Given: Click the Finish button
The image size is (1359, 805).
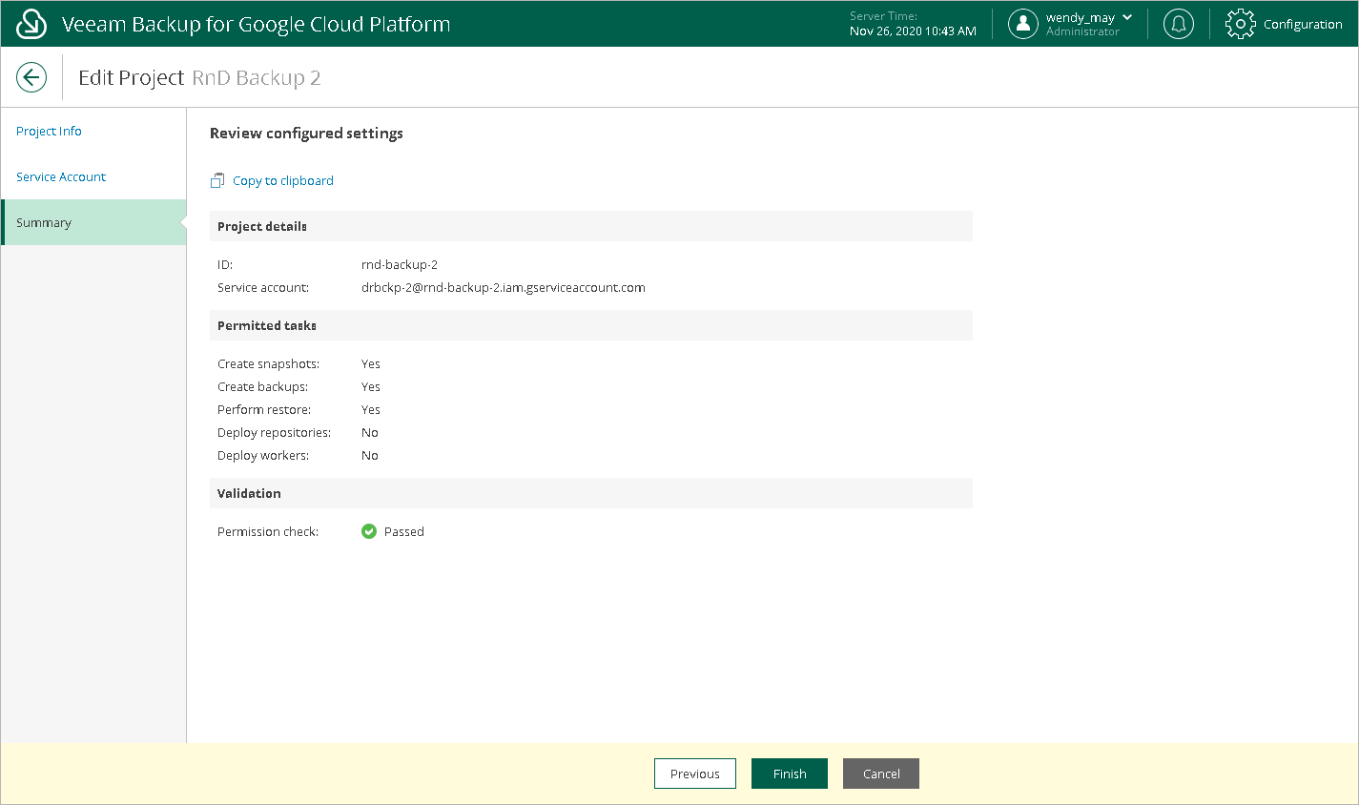Looking at the screenshot, I should [x=790, y=774].
